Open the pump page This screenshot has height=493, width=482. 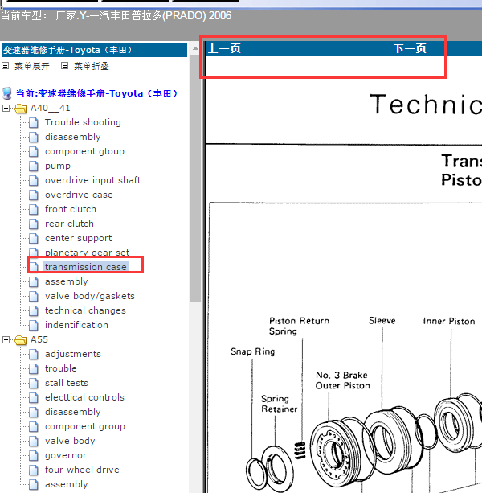tap(58, 166)
